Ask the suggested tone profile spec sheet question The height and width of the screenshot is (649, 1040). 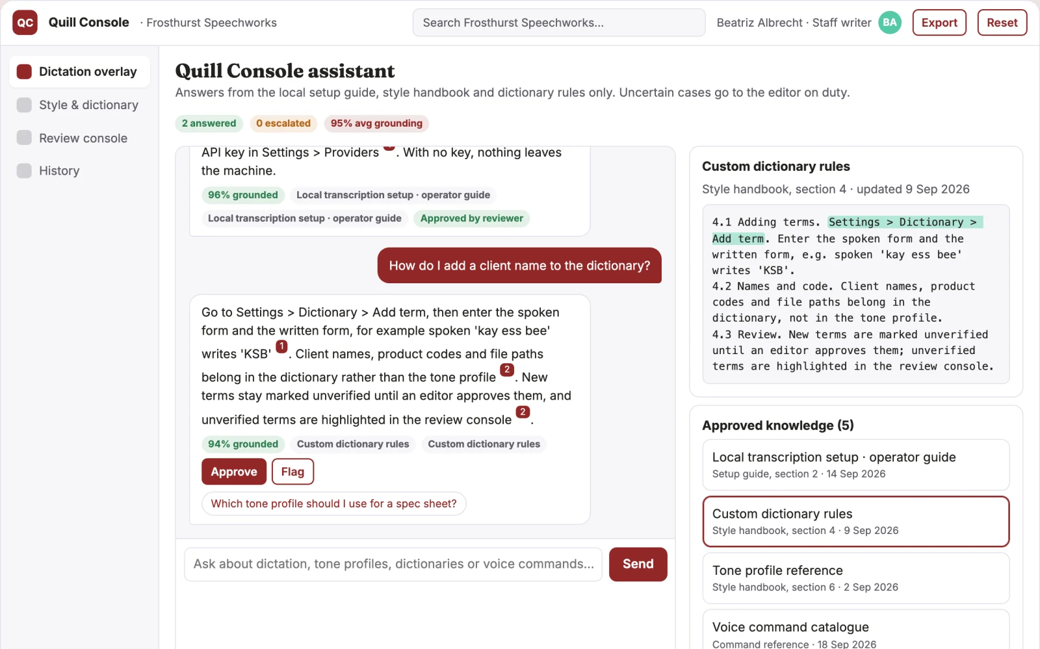[x=333, y=503]
